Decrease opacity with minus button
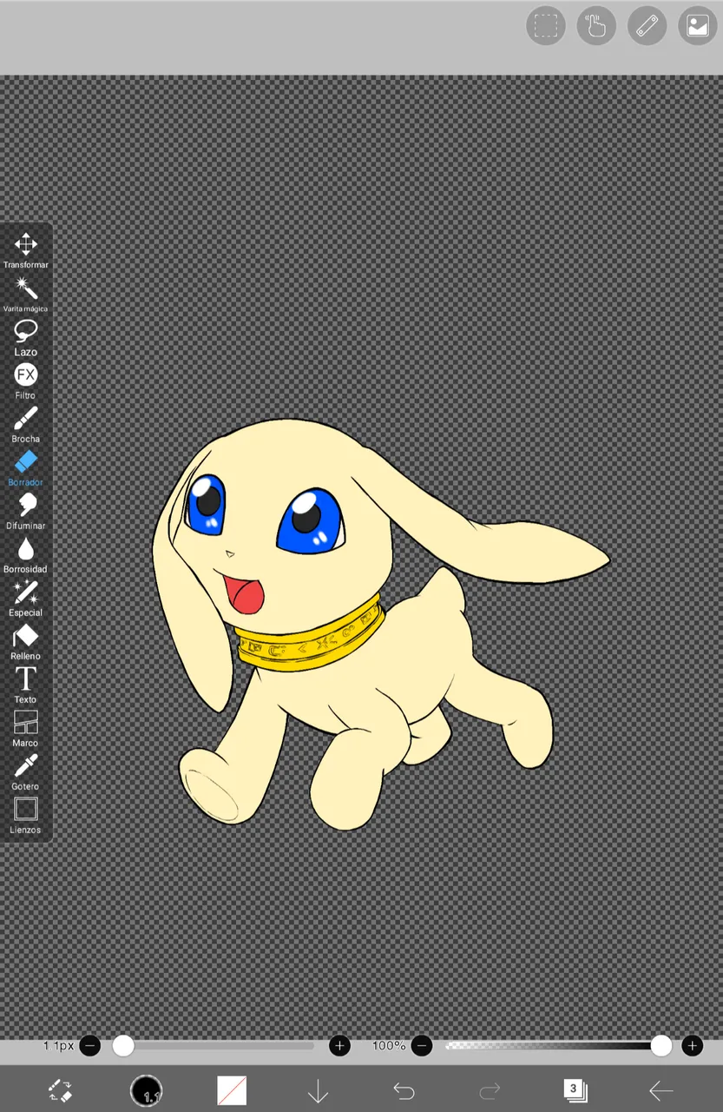This screenshot has width=723, height=1112. [x=422, y=1045]
